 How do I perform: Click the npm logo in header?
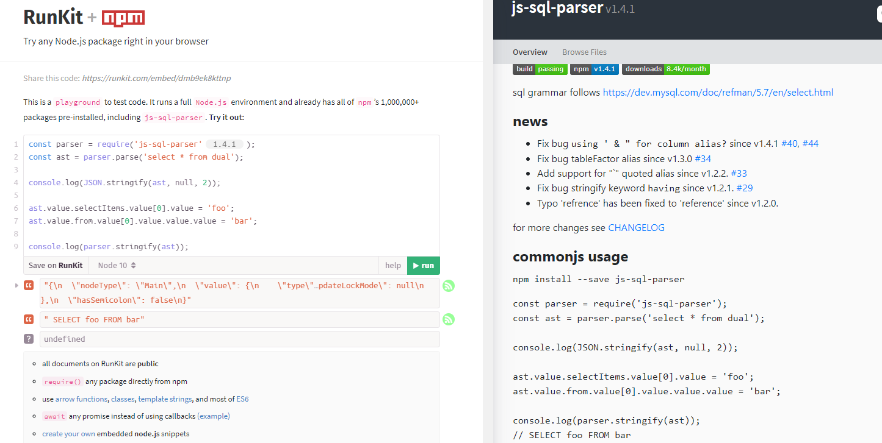123,18
